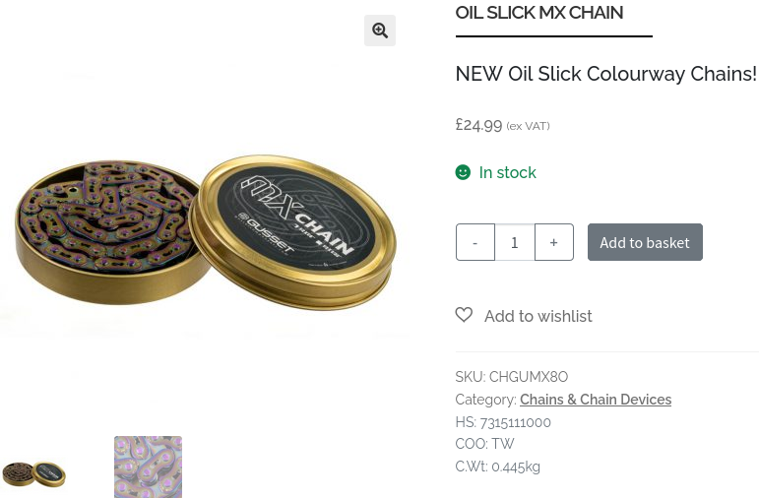Select the chain close-up thumbnail

click(148, 467)
